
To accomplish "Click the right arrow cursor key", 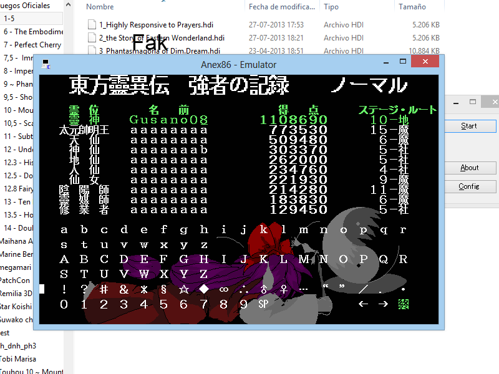I will click(383, 304).
